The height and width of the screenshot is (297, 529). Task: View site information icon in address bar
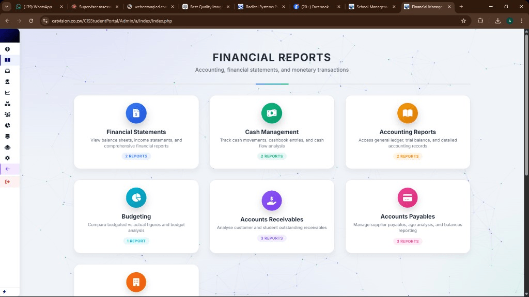[45, 21]
